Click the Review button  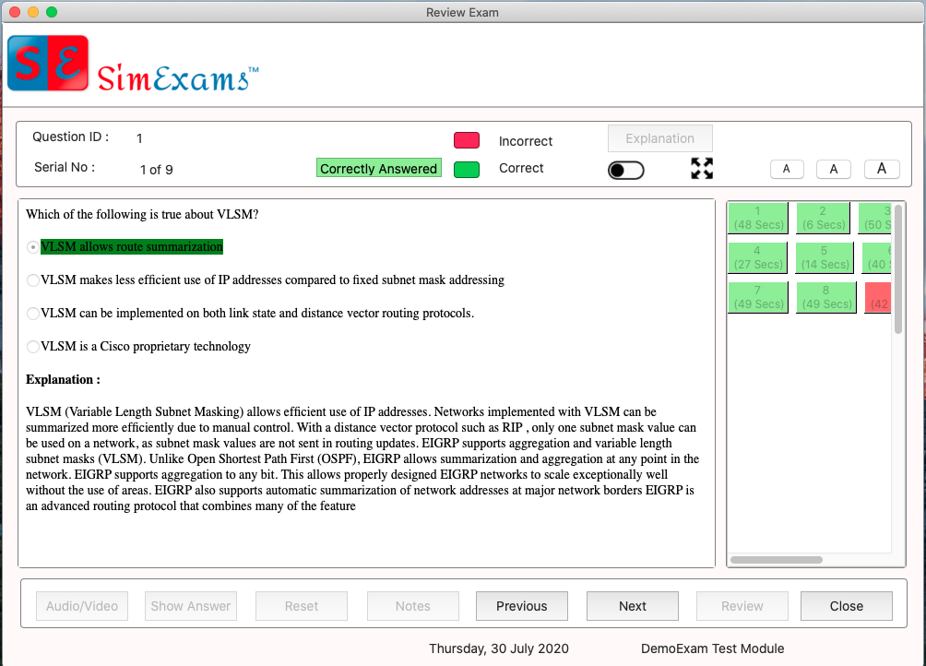[742, 606]
